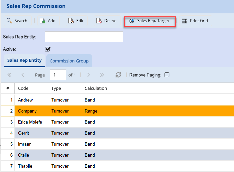Go to the previous page
This screenshot has height=172, width=234.
(23, 75)
